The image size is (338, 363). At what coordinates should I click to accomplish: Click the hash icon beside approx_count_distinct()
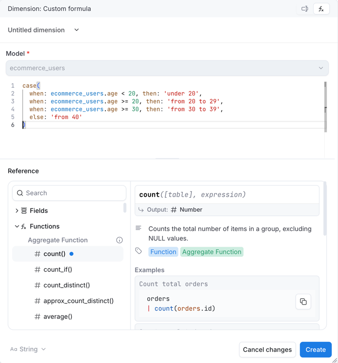(x=37, y=301)
